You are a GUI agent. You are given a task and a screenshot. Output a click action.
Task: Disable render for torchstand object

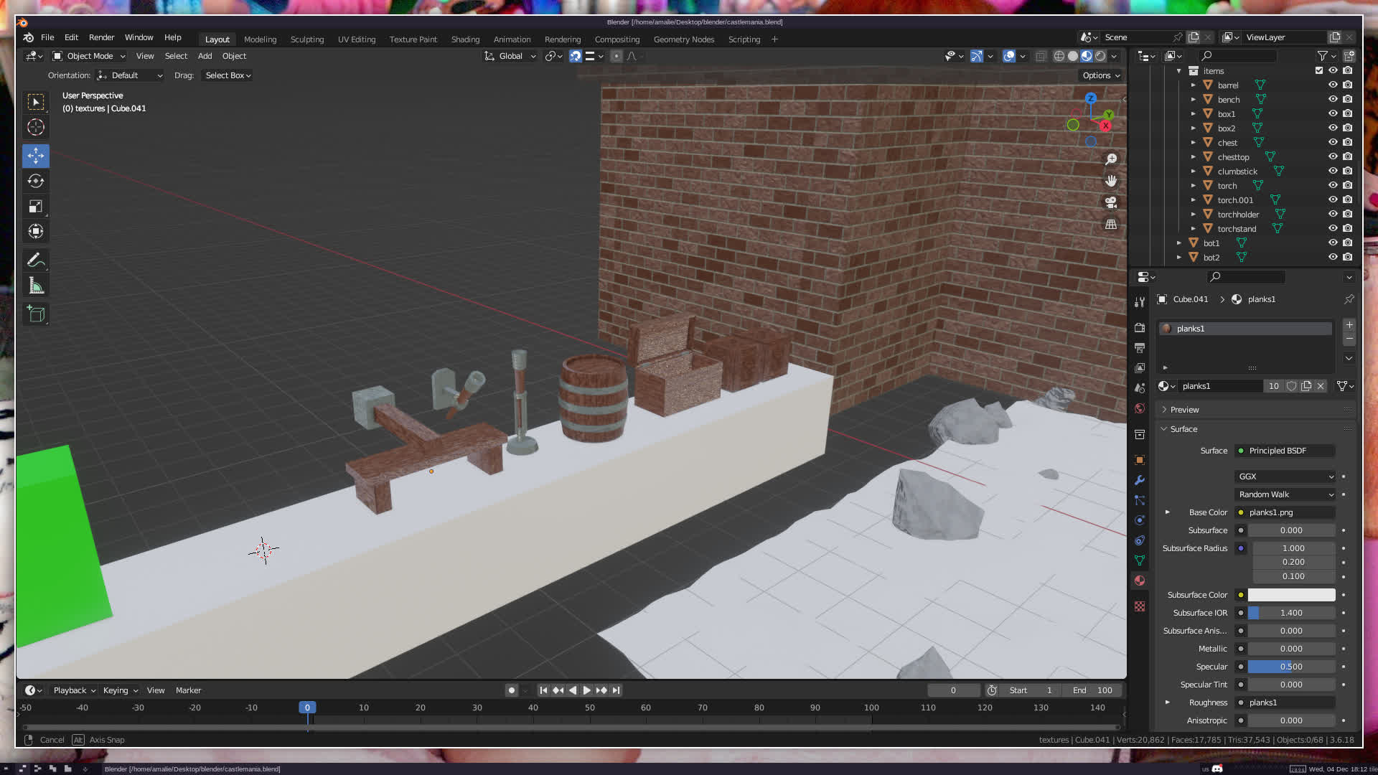coord(1348,228)
